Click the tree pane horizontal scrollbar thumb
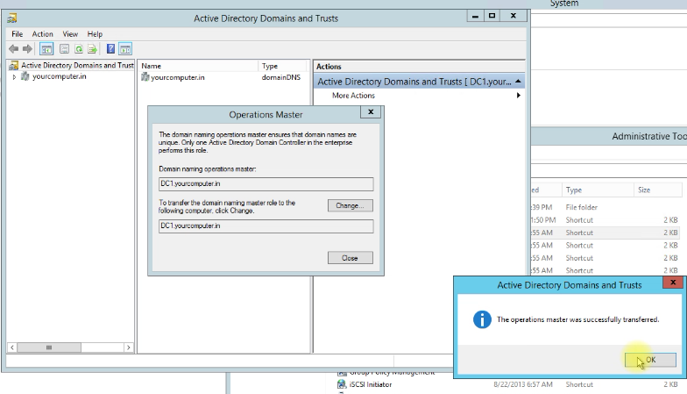This screenshot has width=687, height=394. pos(49,347)
